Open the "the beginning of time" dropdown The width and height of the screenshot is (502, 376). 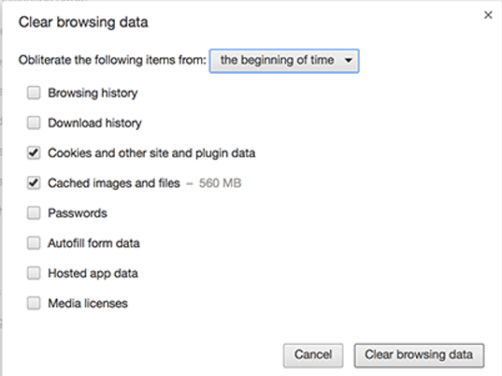pyautogui.click(x=285, y=60)
